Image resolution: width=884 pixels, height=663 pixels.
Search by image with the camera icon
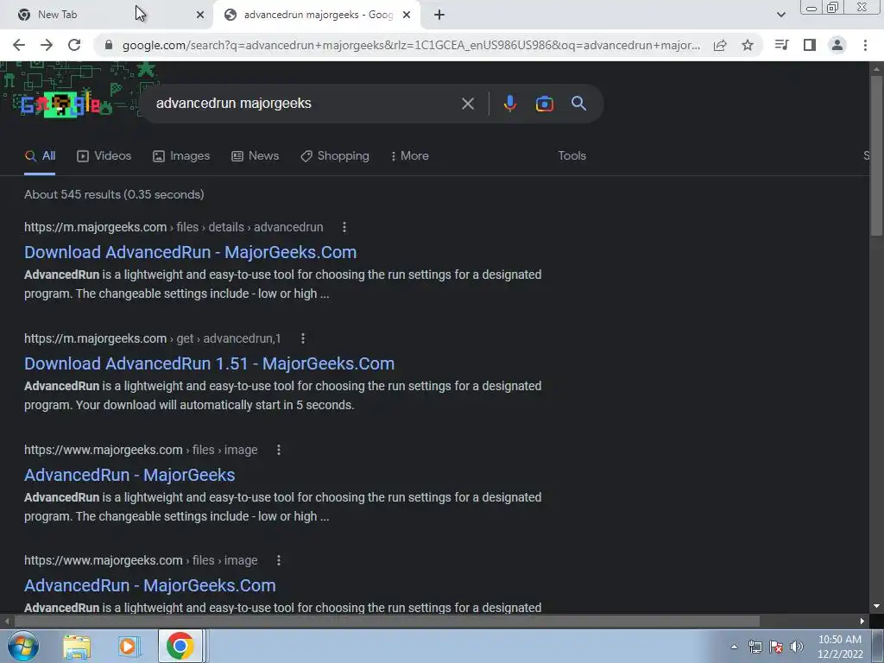pos(545,104)
